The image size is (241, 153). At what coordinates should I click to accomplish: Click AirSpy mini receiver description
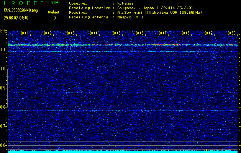[160, 13]
